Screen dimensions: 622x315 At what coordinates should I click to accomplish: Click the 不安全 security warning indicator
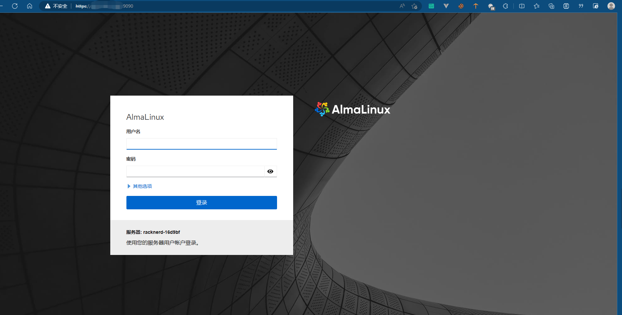coord(56,6)
